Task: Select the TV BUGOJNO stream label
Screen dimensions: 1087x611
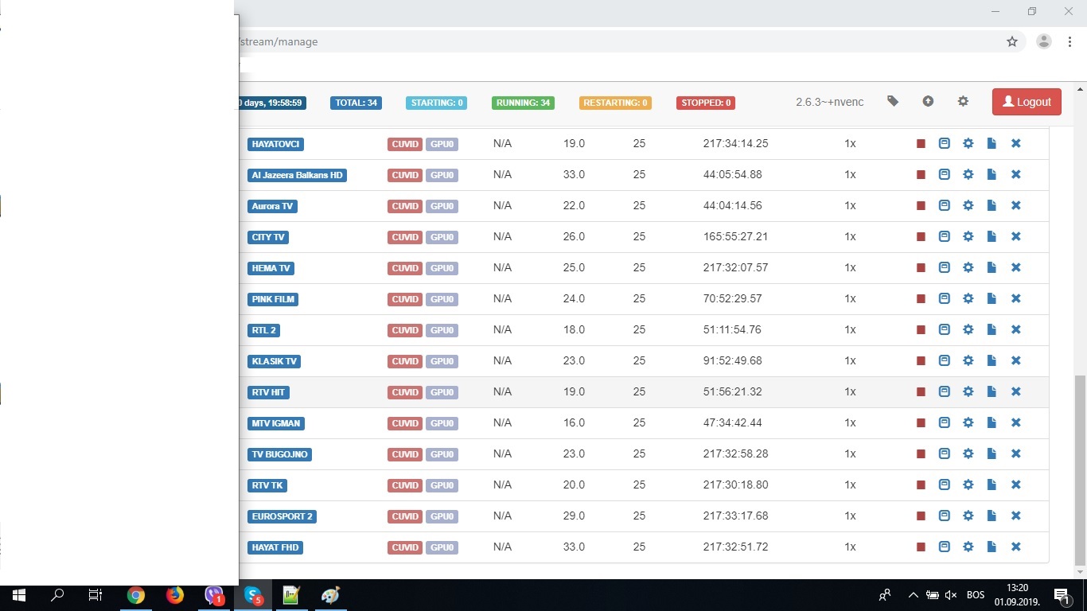Action: pos(279,454)
